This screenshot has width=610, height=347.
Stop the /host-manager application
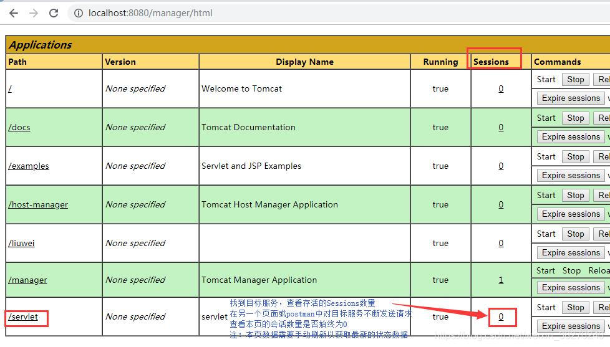[575, 196]
